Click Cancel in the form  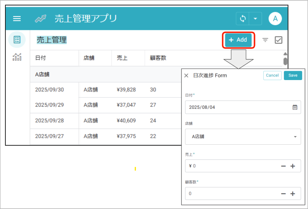272,75
